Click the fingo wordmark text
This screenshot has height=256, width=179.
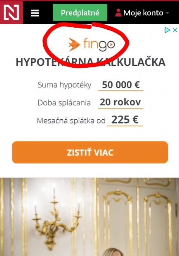[99, 45]
